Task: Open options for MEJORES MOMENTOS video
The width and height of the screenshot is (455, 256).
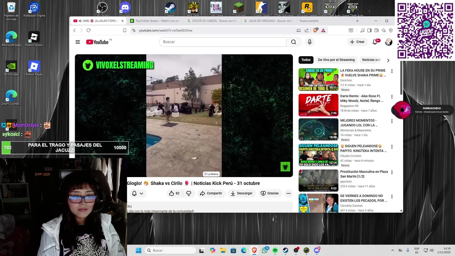Action: [x=392, y=121]
